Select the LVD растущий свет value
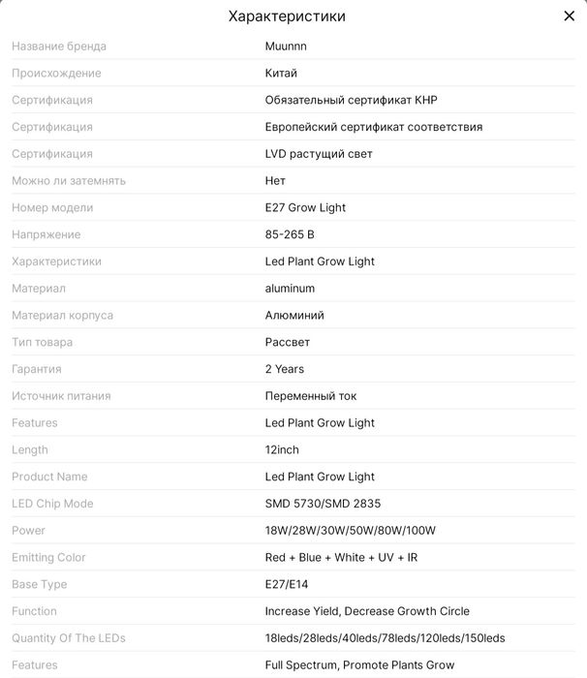This screenshot has width=587, height=678. (x=319, y=154)
